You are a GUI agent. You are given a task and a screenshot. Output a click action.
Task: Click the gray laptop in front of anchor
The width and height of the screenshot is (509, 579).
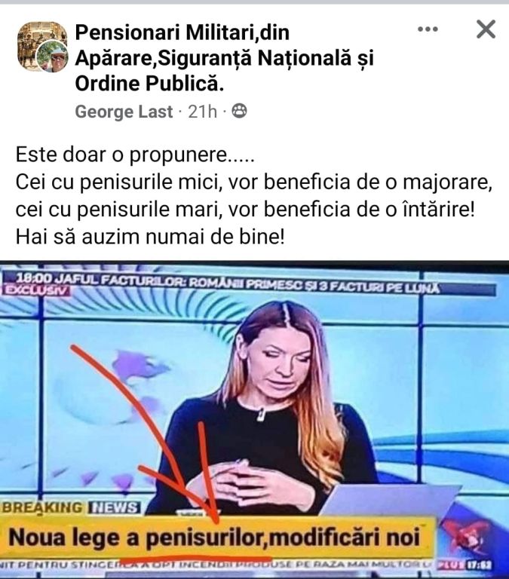pyautogui.click(x=388, y=500)
